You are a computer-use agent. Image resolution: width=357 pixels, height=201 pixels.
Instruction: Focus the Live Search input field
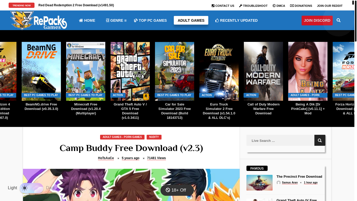coord(280,141)
